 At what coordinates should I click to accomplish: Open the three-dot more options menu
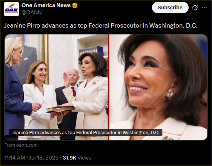pos(204,8)
